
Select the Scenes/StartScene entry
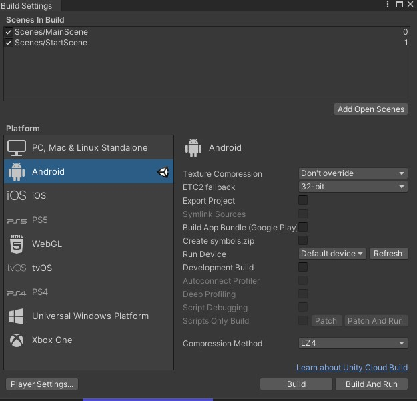pyautogui.click(x=207, y=43)
